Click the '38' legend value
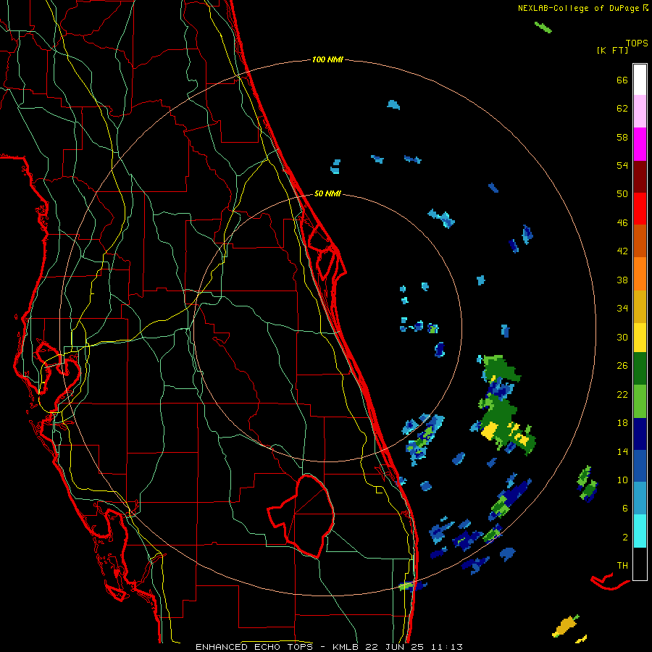Image resolution: width=652 pixels, height=652 pixels. pos(622,280)
